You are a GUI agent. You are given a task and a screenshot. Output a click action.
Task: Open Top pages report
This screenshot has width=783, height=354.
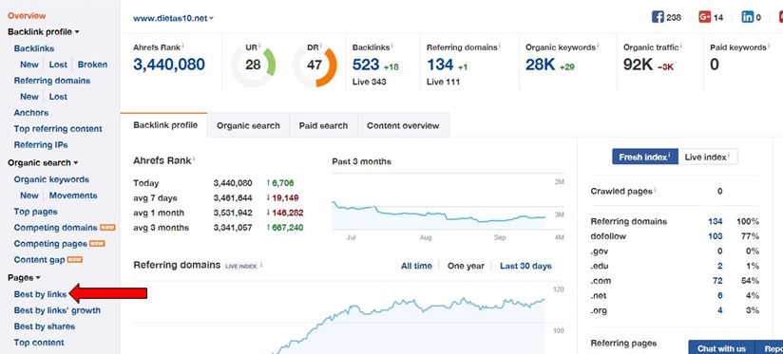35,212
